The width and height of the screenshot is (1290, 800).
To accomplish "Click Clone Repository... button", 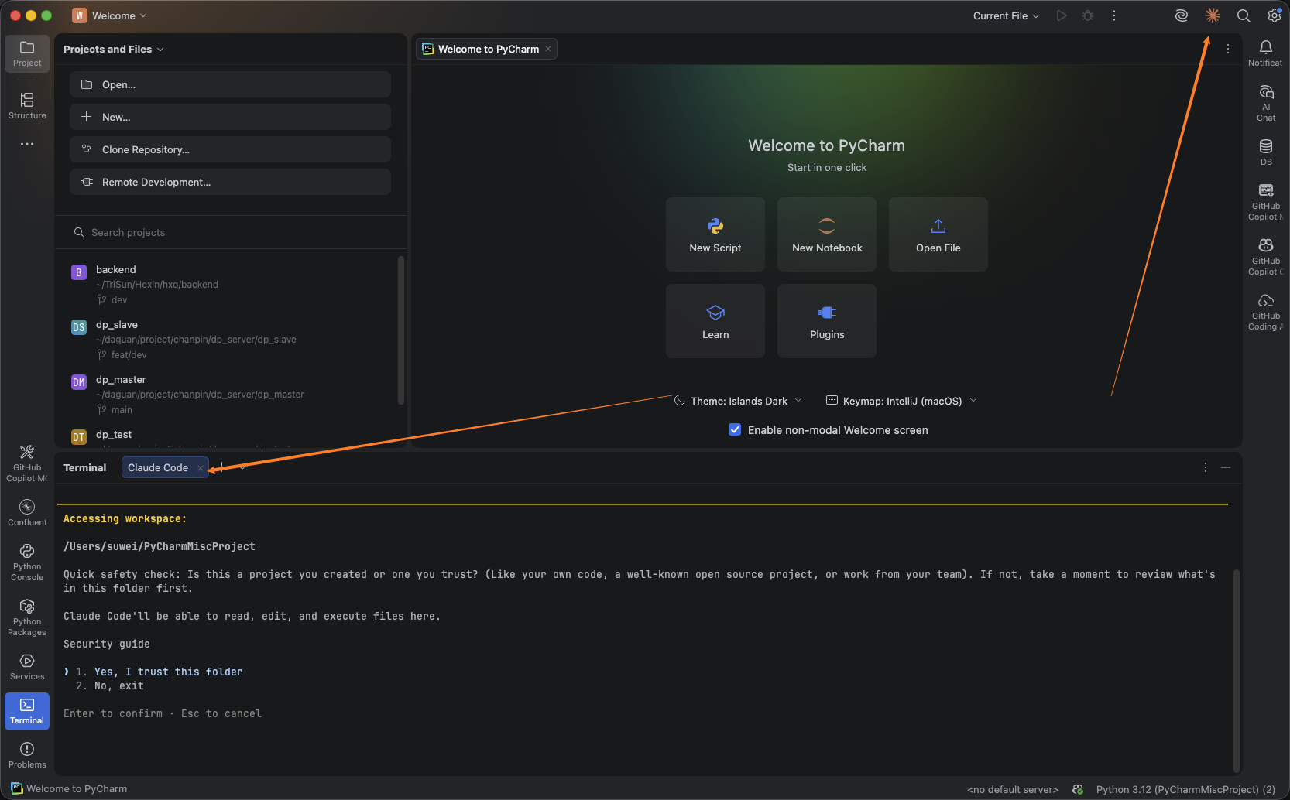I will click(230, 149).
